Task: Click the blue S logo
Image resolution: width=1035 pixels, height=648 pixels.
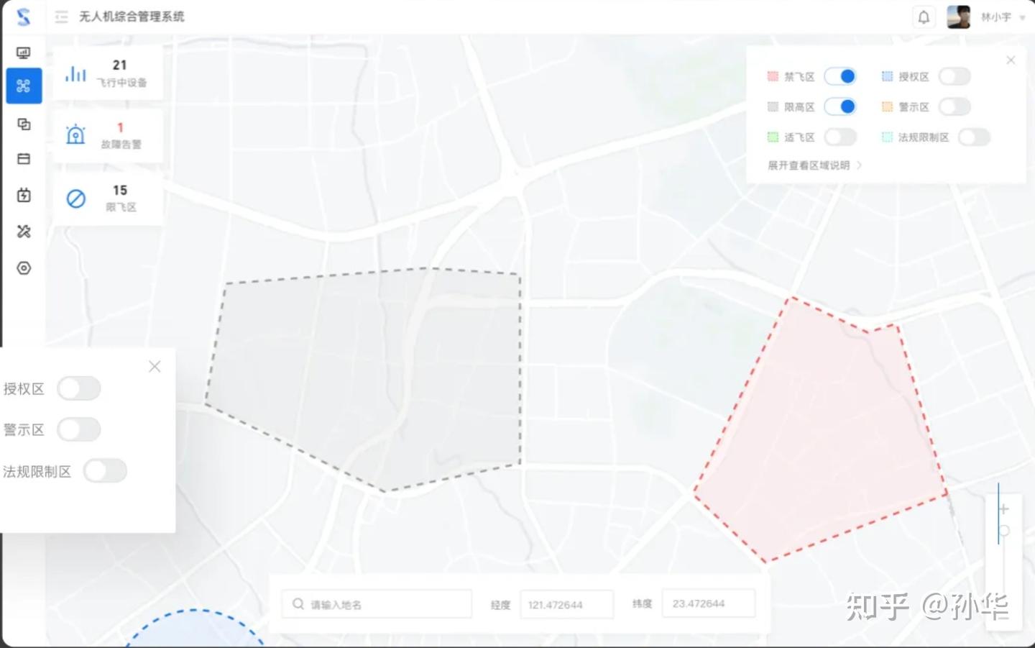Action: [x=24, y=17]
